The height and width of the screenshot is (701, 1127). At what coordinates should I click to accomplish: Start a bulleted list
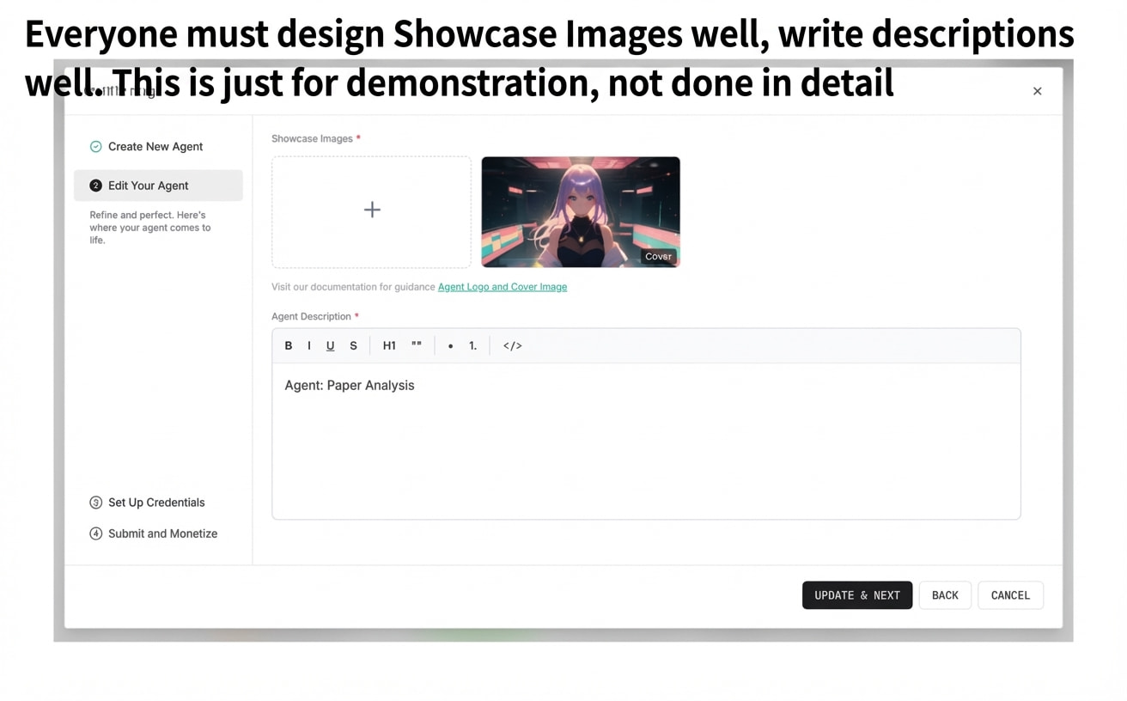(x=450, y=345)
